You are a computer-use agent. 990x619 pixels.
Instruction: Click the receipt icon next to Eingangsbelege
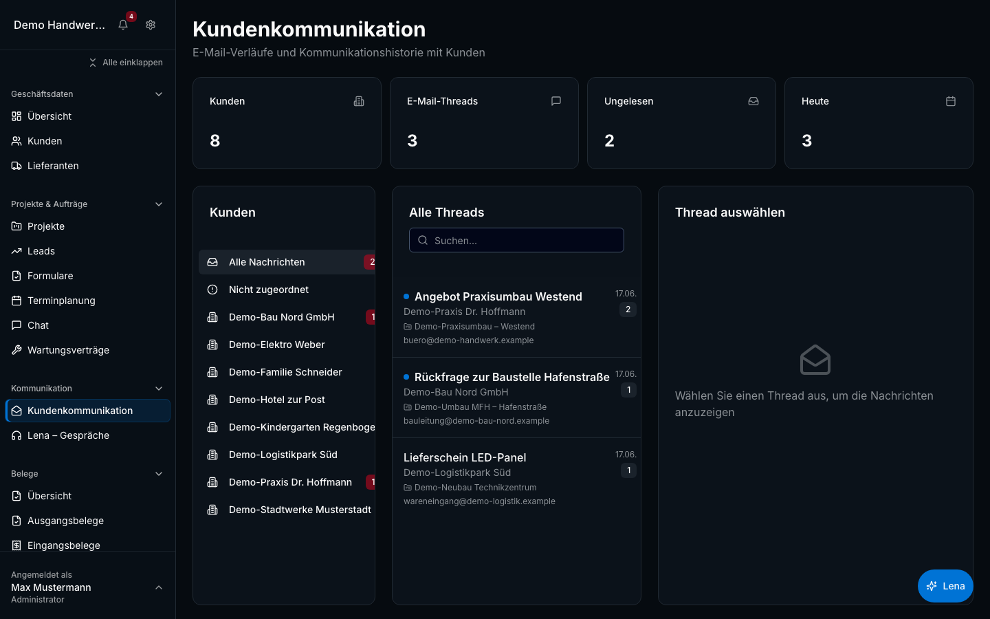[16, 545]
